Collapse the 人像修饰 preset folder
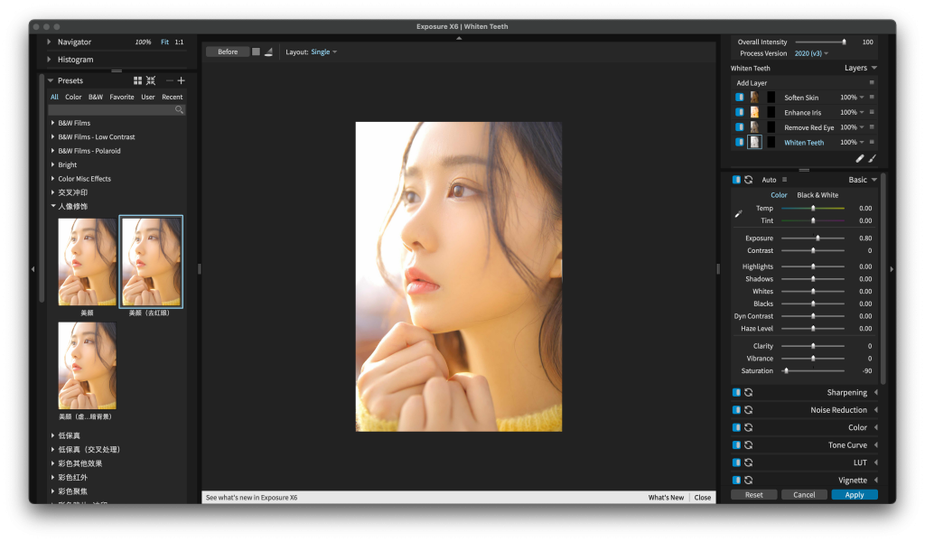925x542 pixels. 53,207
